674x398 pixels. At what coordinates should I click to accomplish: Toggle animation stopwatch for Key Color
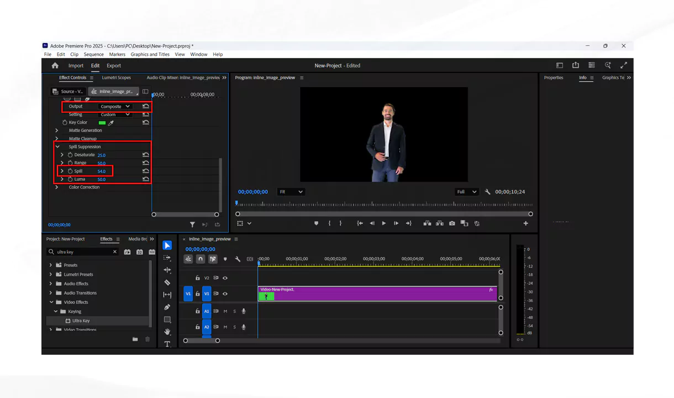point(65,122)
